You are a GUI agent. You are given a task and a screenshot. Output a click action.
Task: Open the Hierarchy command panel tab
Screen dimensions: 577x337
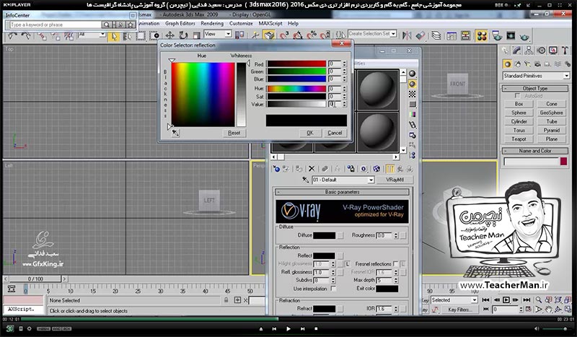(x=529, y=51)
